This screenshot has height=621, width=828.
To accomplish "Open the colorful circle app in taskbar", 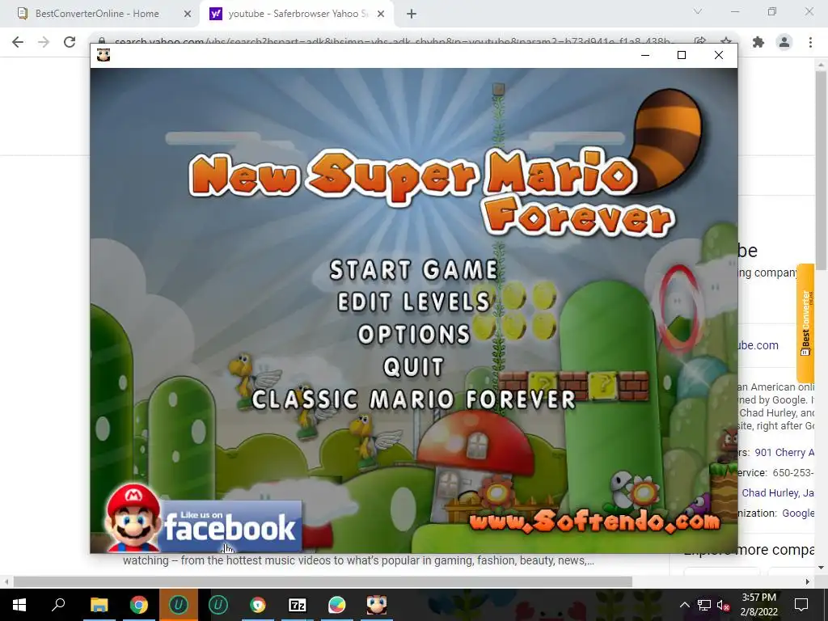I will coord(337,605).
